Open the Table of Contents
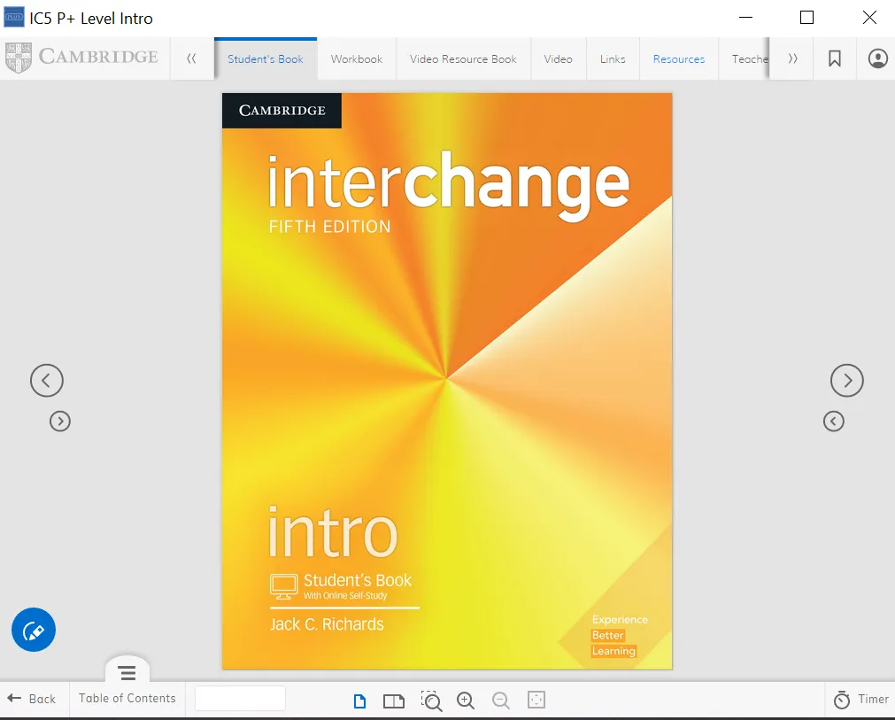 [x=127, y=699]
